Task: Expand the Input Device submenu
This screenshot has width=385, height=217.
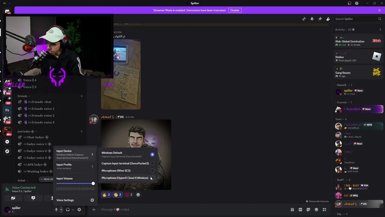Action: tap(75, 155)
